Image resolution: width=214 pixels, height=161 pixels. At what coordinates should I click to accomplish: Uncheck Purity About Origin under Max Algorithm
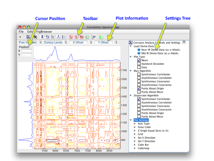pyautogui.click(x=139, y=89)
